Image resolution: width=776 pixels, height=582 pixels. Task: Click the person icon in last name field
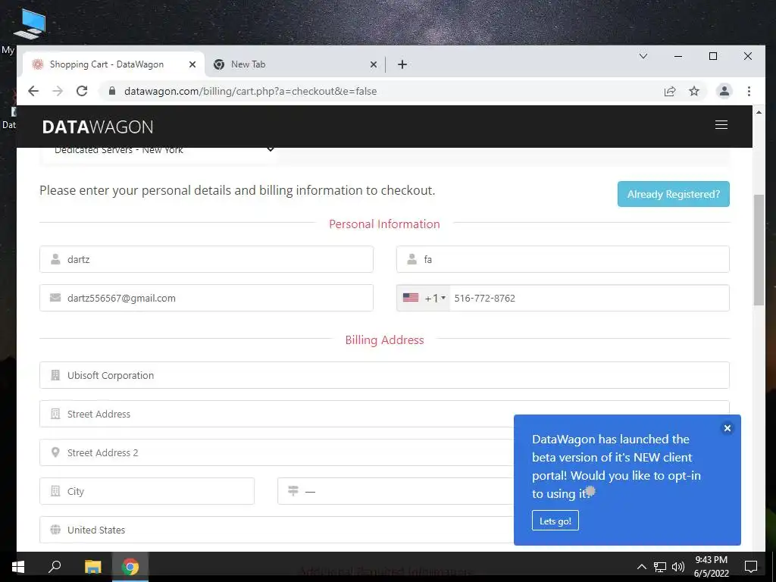pyautogui.click(x=411, y=259)
